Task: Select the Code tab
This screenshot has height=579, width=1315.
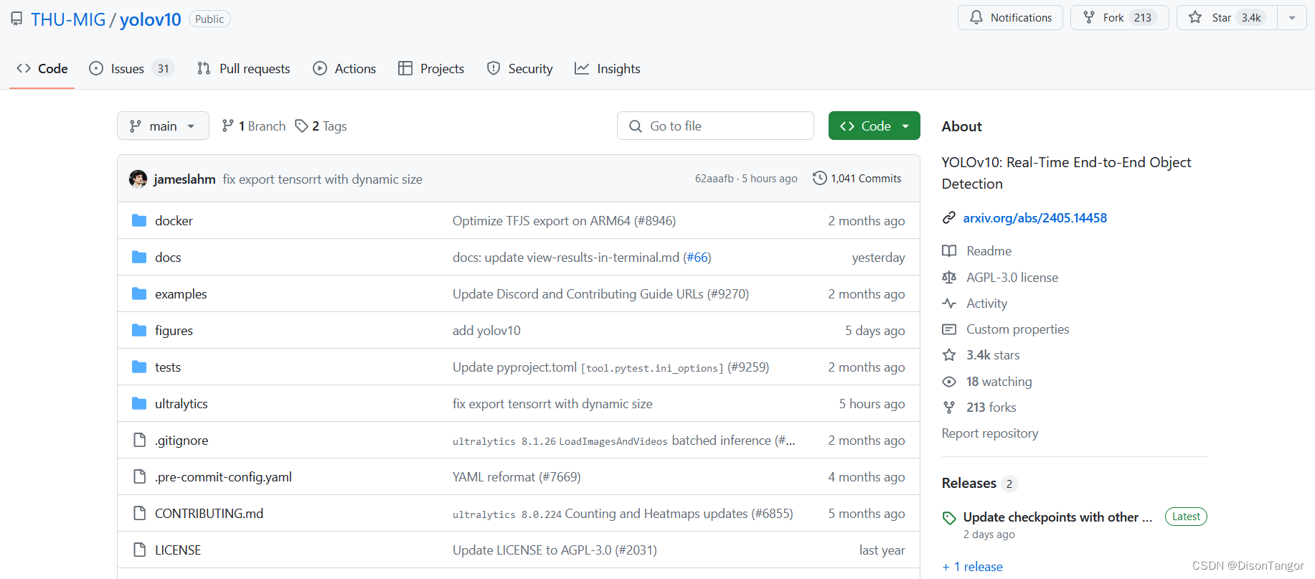Action: point(42,69)
